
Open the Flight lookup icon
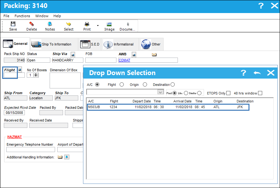(20, 70)
